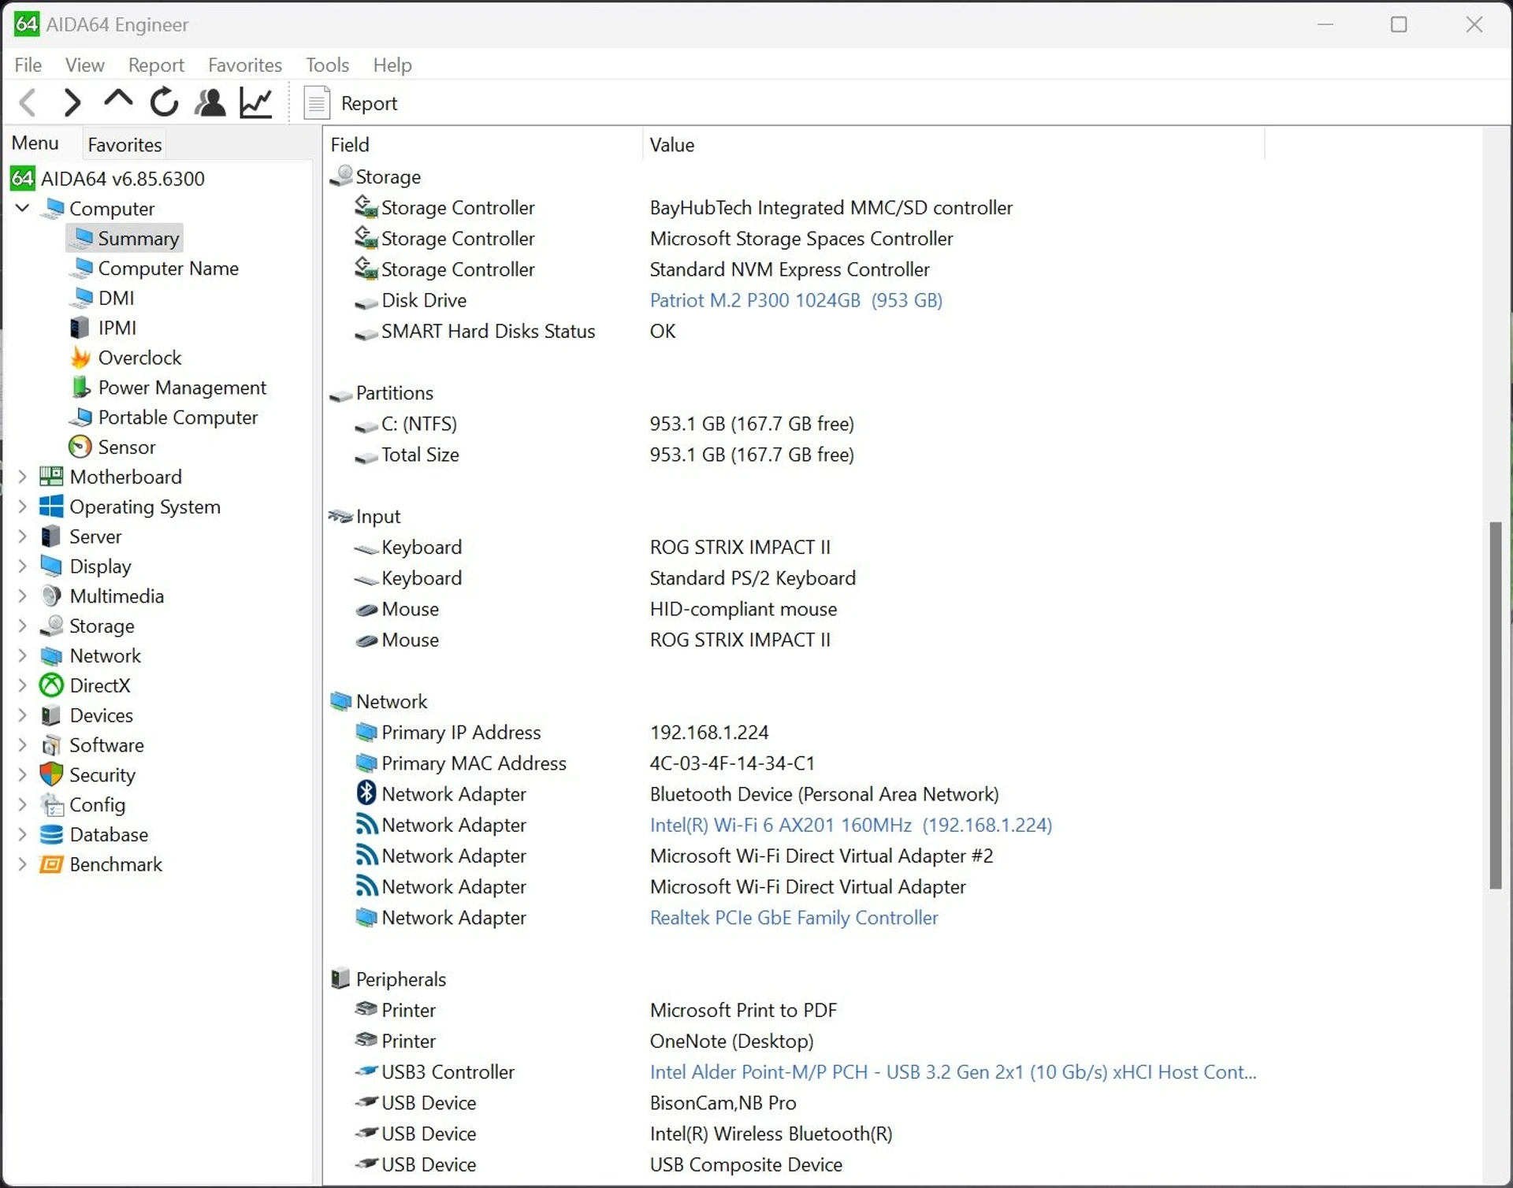Expand the Motherboard tree node

(x=22, y=477)
